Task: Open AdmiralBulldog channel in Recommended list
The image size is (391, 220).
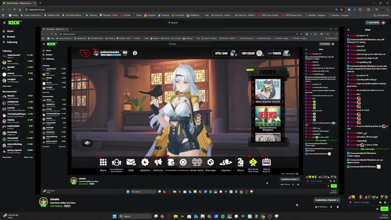Action: [x=17, y=145]
